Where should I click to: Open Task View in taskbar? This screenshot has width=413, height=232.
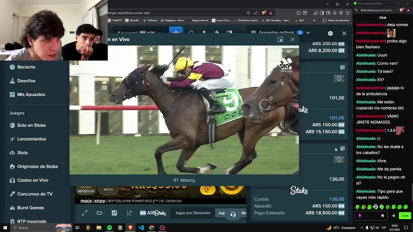[x=77, y=228]
